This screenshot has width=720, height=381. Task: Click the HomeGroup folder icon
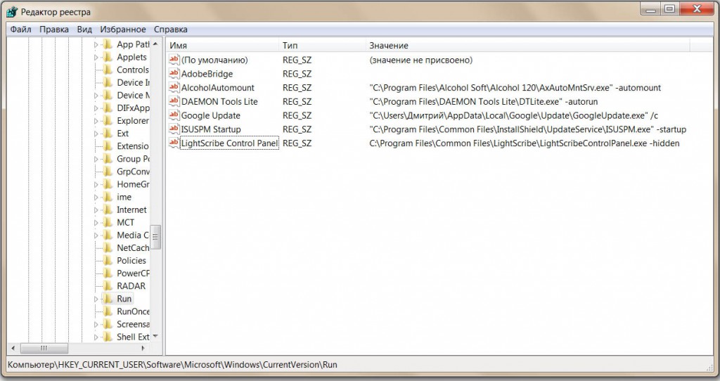(x=108, y=184)
